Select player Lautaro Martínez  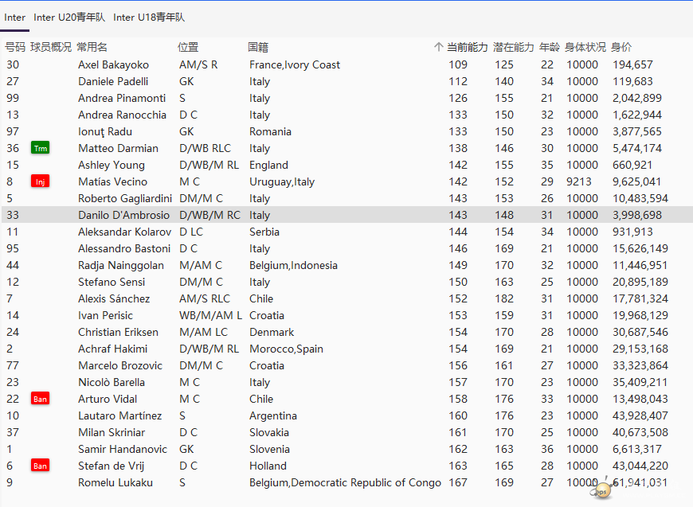pos(119,415)
